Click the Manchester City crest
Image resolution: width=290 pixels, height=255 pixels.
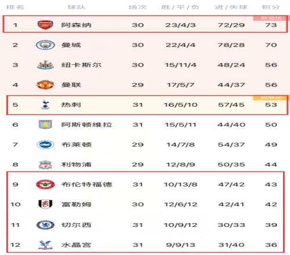tap(45, 45)
